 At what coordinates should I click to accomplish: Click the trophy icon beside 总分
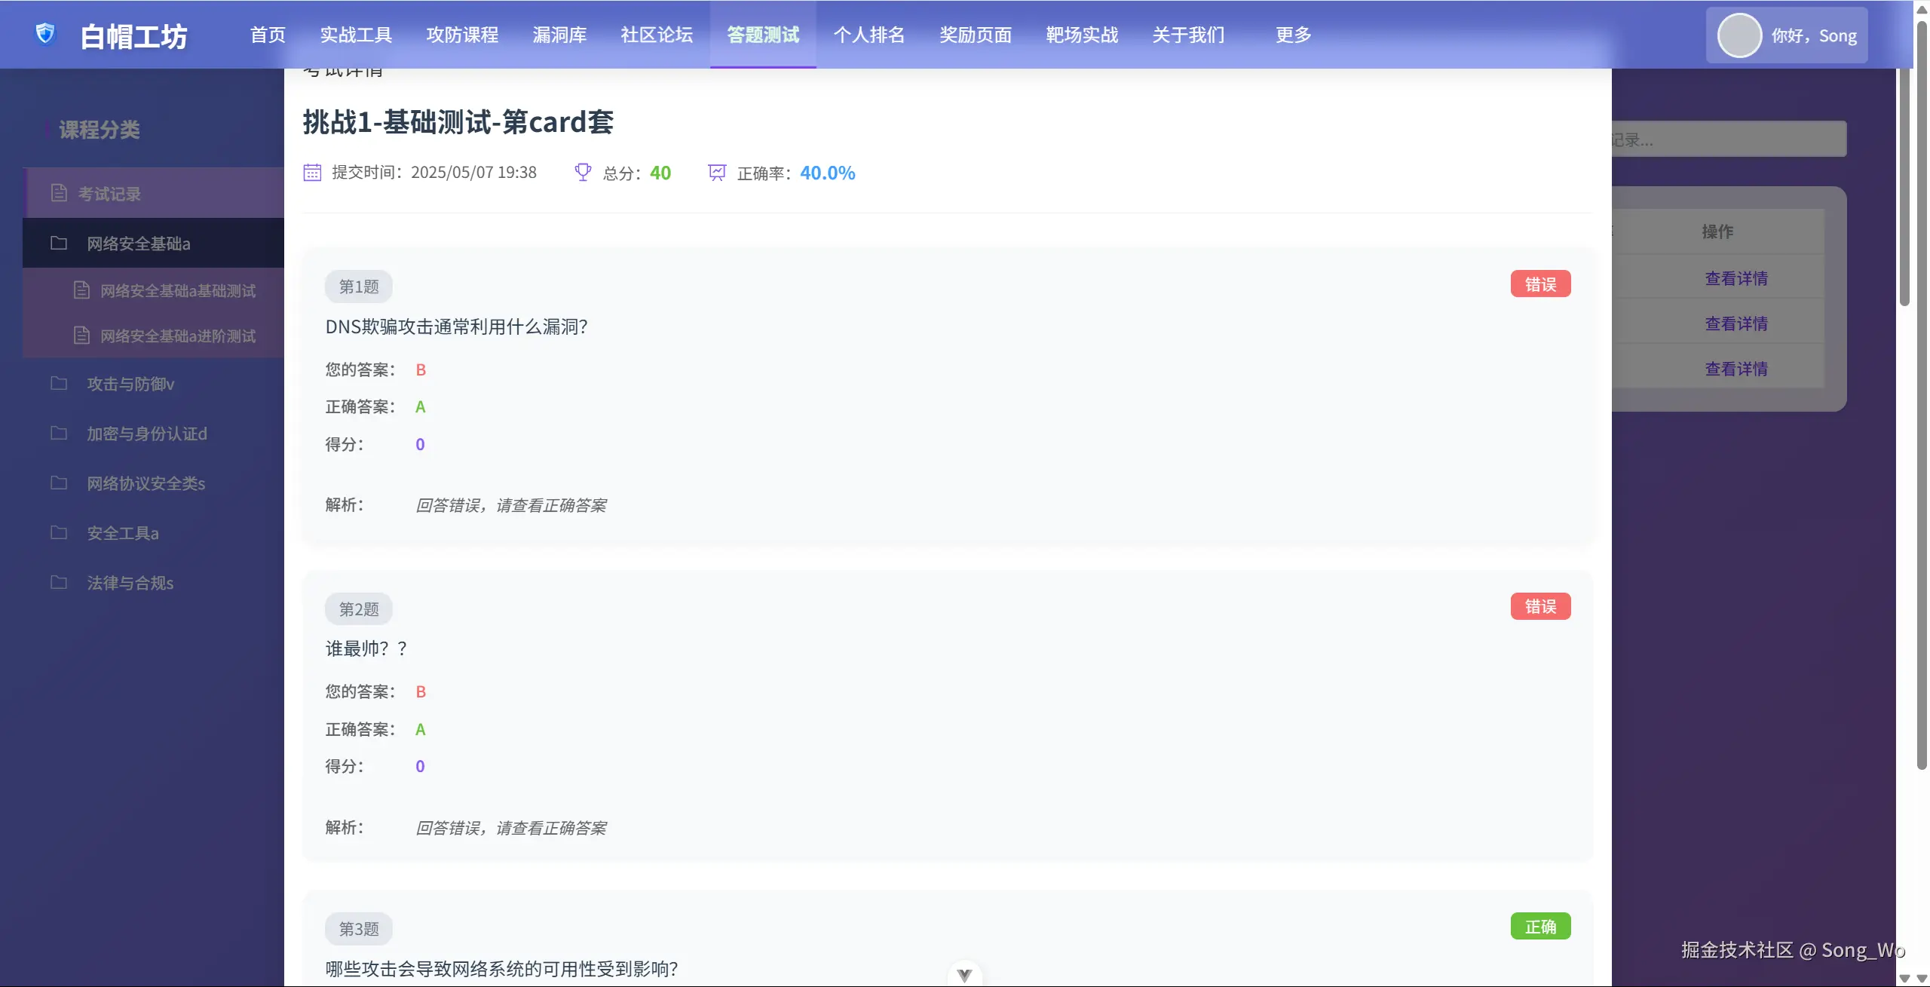(x=581, y=172)
